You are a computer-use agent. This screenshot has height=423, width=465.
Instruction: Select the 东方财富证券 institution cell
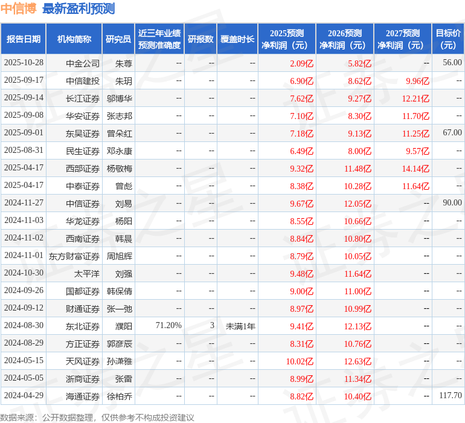coord(74,256)
